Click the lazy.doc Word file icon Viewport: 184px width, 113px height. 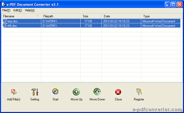5,21
